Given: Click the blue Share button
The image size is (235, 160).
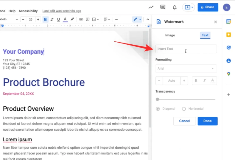Looking at the screenshot, I should pos(208,7).
